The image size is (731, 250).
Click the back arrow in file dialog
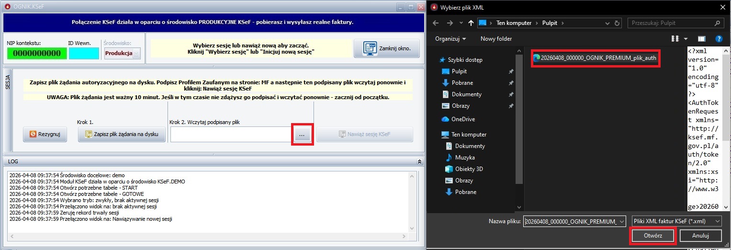[436, 23]
